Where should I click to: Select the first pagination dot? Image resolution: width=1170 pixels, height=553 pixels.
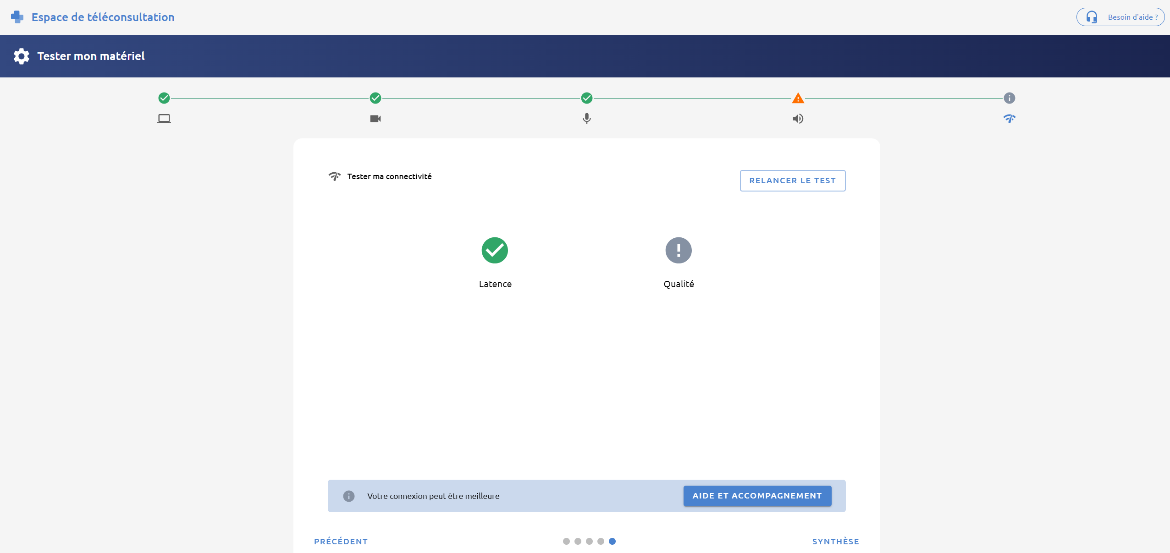click(x=566, y=541)
